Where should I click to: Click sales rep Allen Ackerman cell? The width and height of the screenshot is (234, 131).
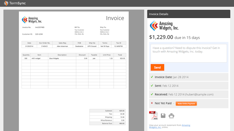coord(63,46)
